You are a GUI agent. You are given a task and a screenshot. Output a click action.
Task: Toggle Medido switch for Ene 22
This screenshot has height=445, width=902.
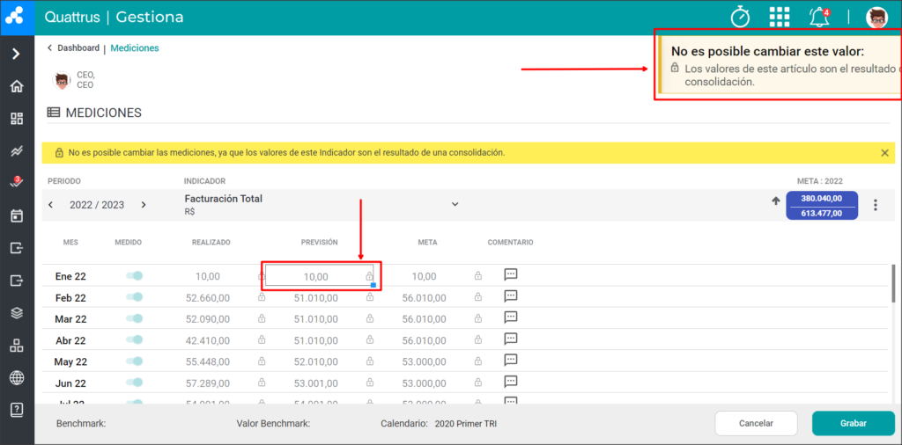pos(135,275)
